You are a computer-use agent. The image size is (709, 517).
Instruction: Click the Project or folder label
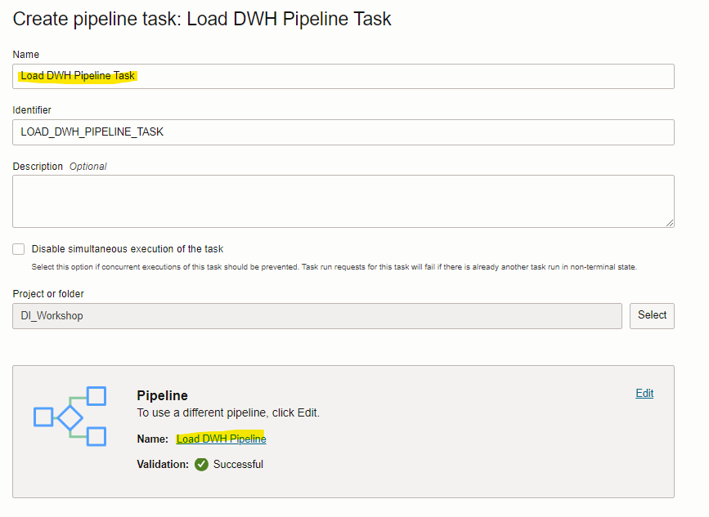point(48,294)
